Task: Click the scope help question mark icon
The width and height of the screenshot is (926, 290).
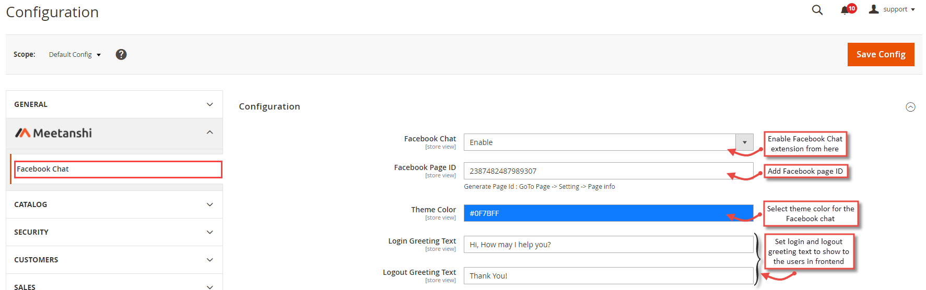Action: [121, 54]
